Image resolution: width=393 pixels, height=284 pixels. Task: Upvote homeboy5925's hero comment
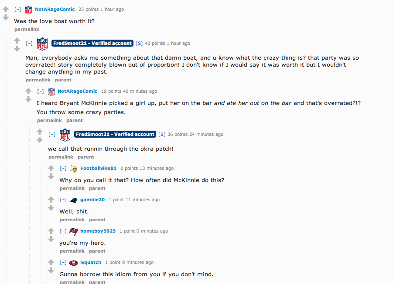(x=51, y=231)
